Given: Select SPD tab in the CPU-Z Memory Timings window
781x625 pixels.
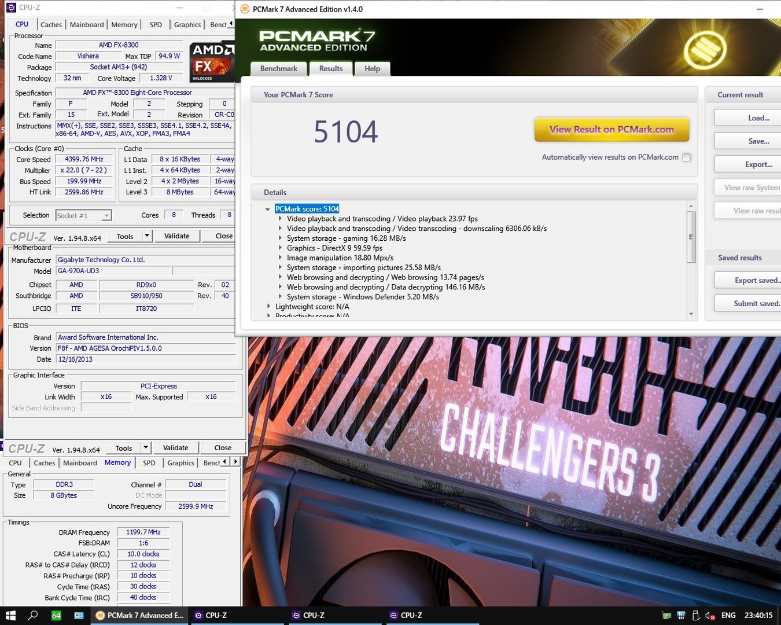Looking at the screenshot, I should pos(149,463).
